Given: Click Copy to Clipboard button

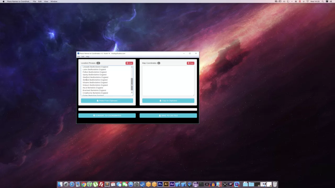Looking at the screenshot, I should pos(168,101).
